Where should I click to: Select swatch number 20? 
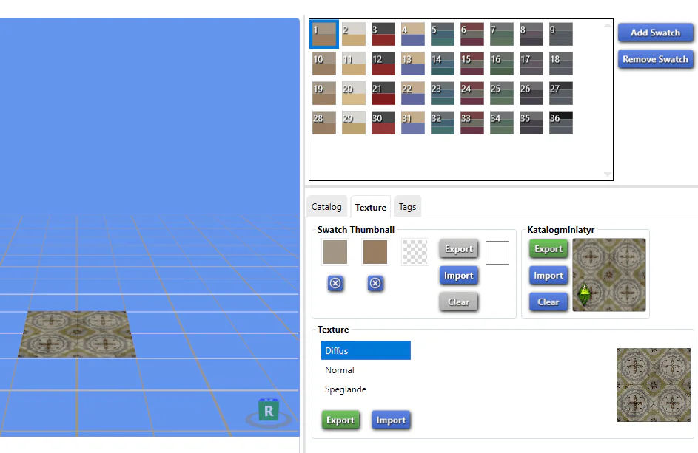click(354, 93)
